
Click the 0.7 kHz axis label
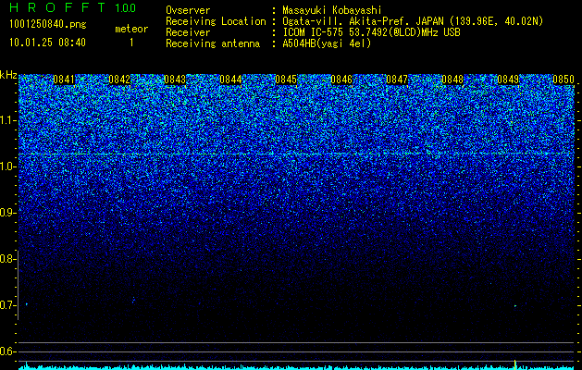pyautogui.click(x=7, y=305)
